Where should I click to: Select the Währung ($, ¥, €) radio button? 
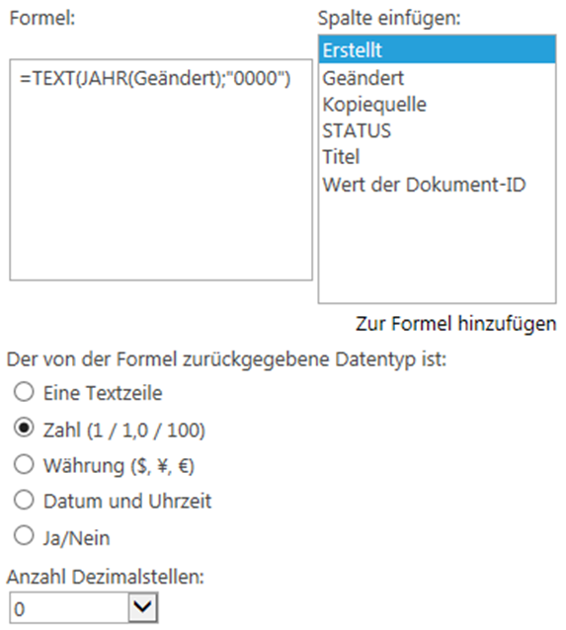(x=24, y=464)
